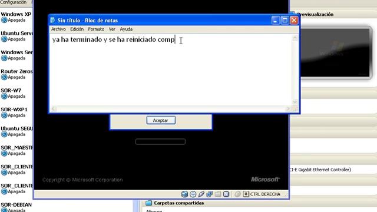The width and height of the screenshot is (377, 212).
Task: Click the USB devices icon in VM status bar
Action: pyautogui.click(x=201, y=194)
